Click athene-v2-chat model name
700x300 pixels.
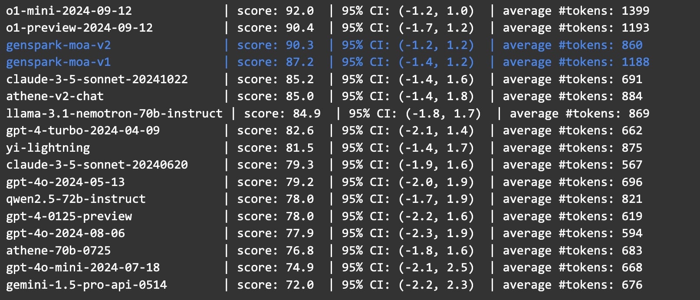click(55, 96)
